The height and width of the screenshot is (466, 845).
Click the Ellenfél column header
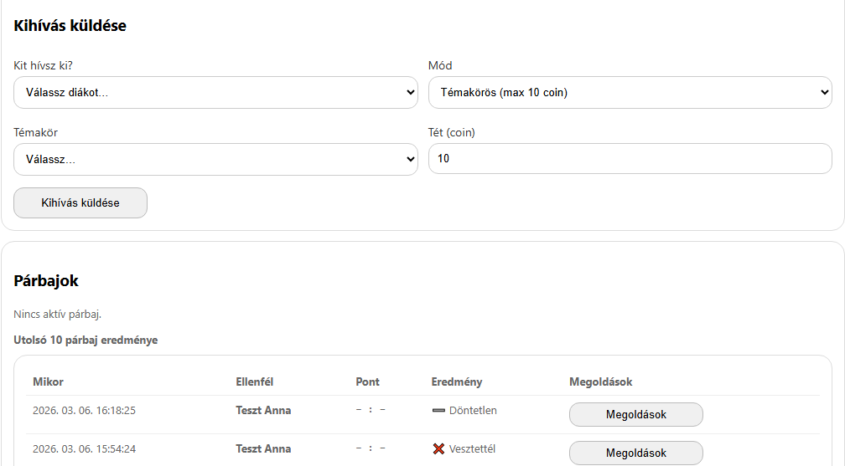(255, 382)
